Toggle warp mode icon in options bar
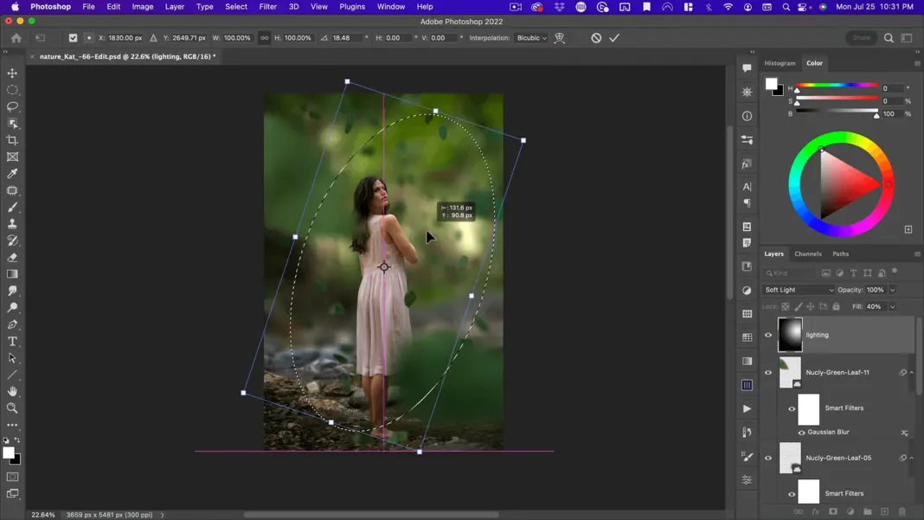The height and width of the screenshot is (520, 924). [560, 38]
